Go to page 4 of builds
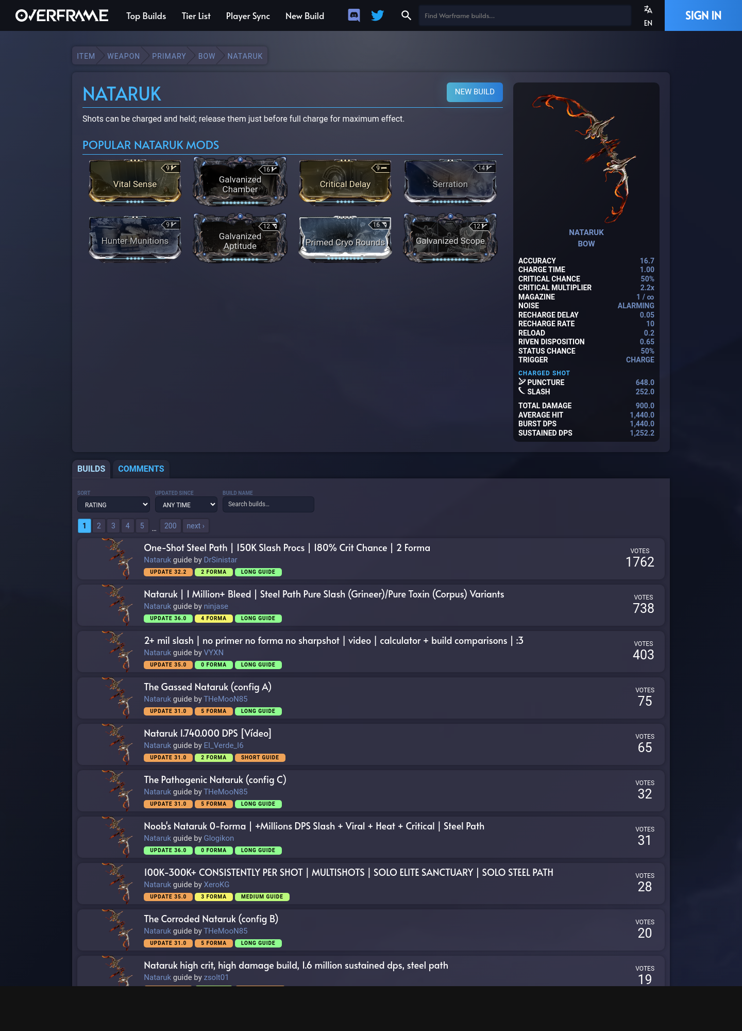 (128, 526)
